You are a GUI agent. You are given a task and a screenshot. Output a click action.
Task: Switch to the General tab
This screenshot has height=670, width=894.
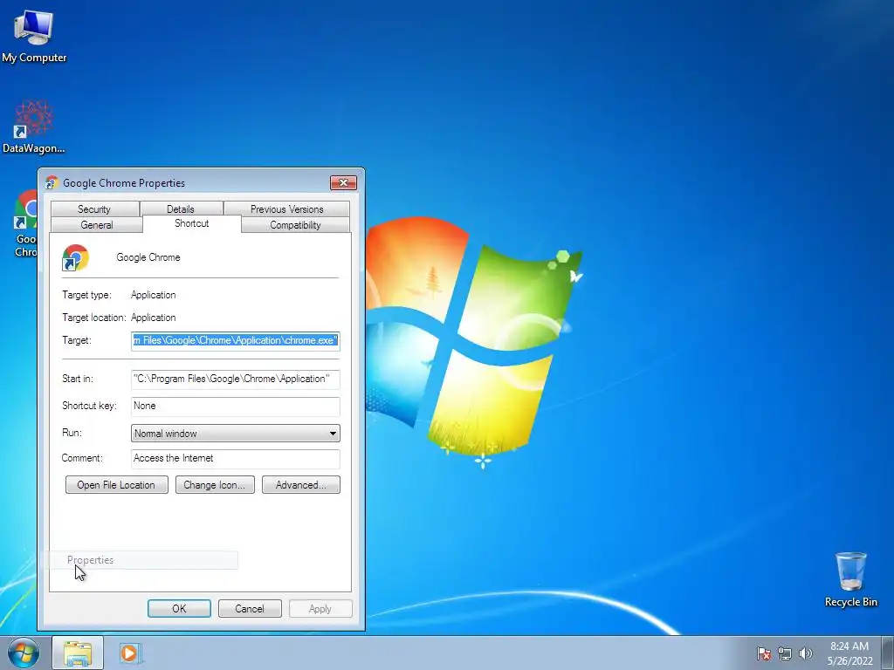click(x=96, y=224)
